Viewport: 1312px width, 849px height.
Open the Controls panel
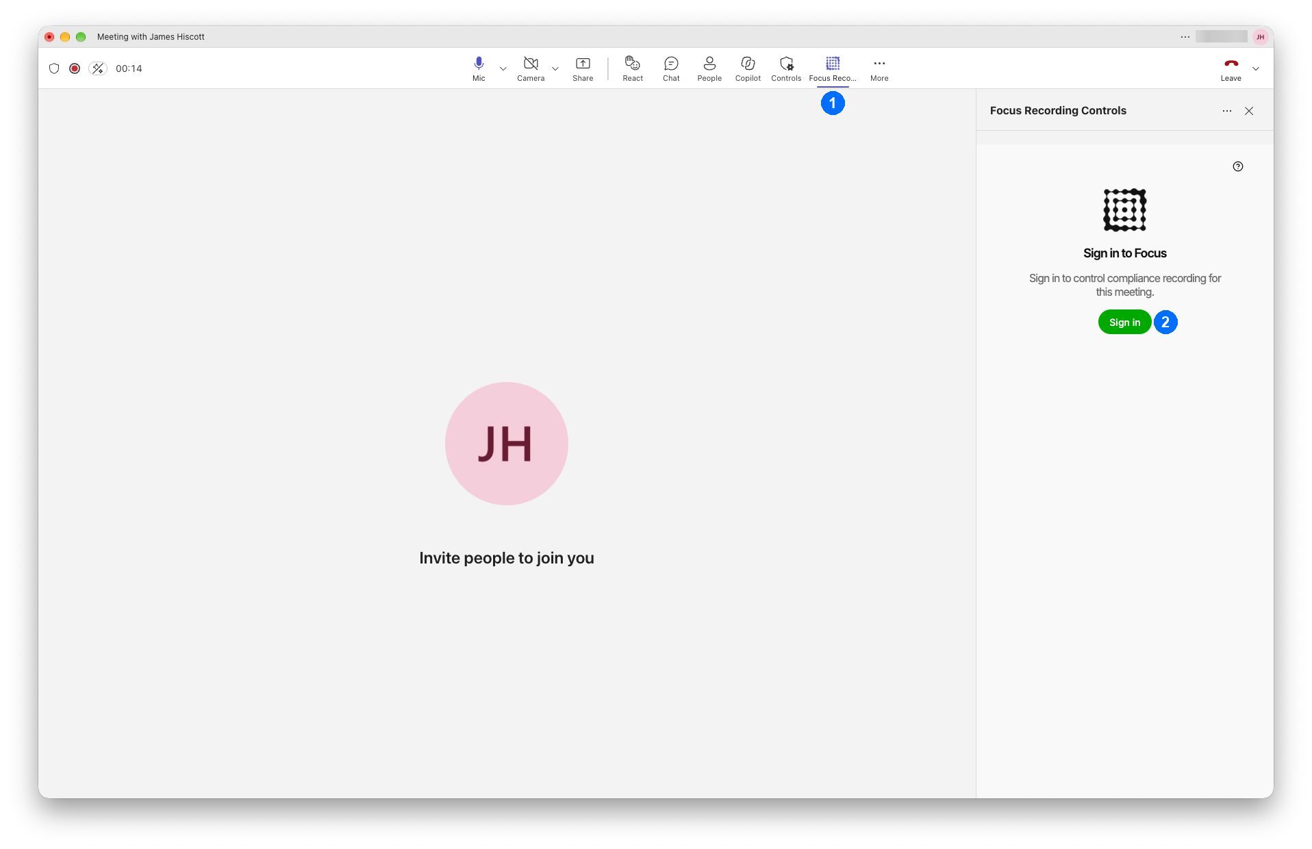(786, 68)
